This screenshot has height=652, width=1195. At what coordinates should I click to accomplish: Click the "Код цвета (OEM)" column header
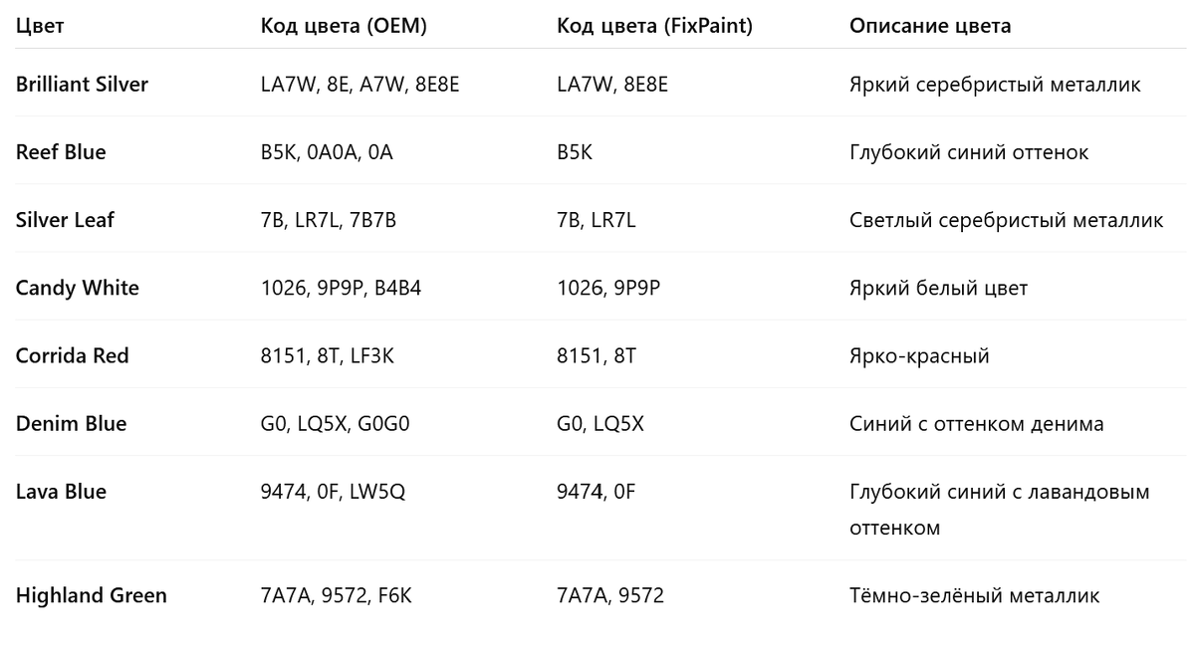(344, 26)
